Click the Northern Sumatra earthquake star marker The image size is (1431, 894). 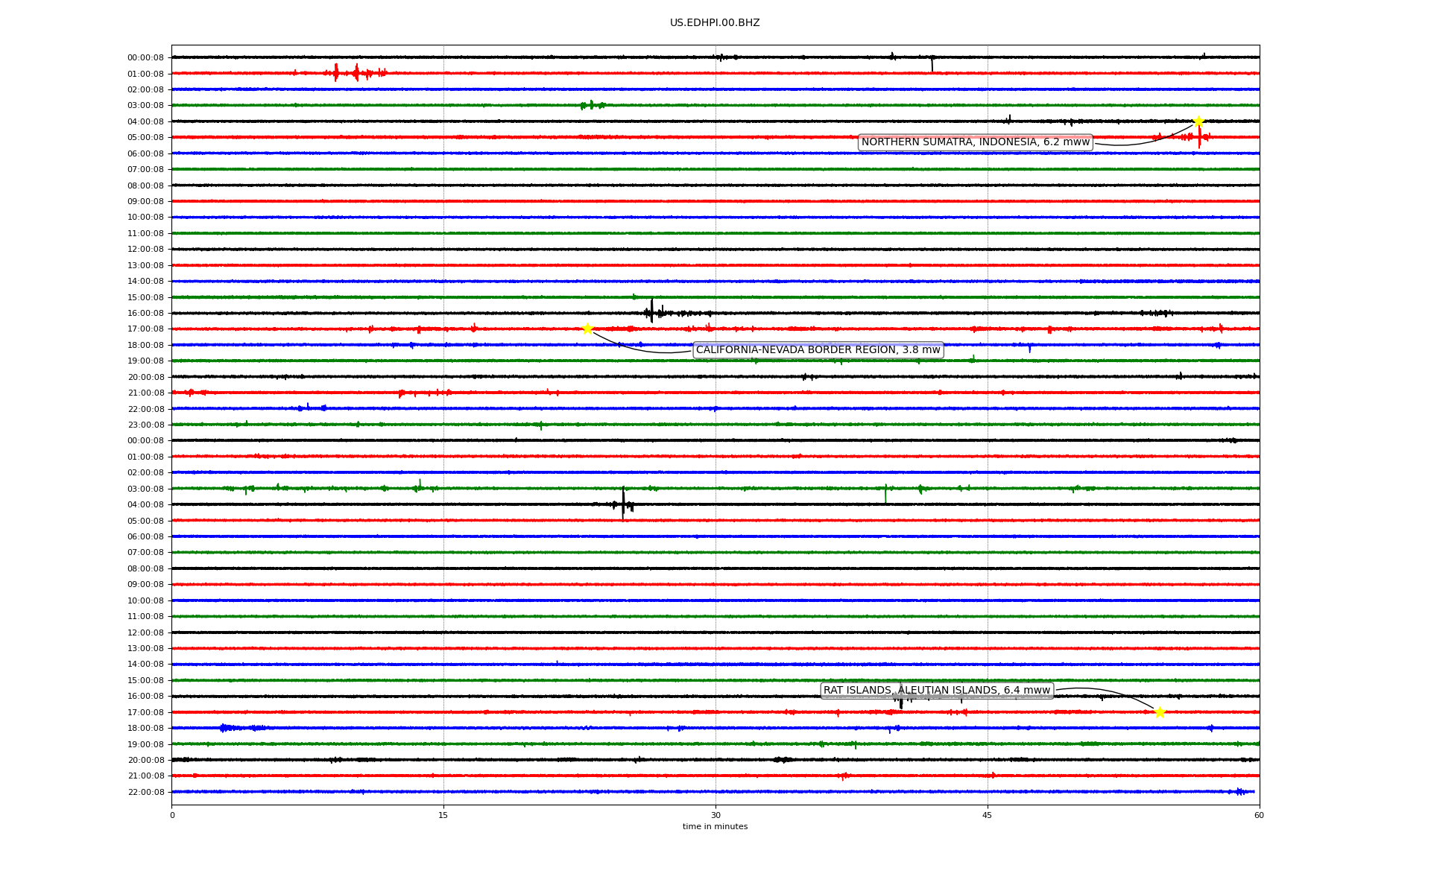(x=1198, y=121)
